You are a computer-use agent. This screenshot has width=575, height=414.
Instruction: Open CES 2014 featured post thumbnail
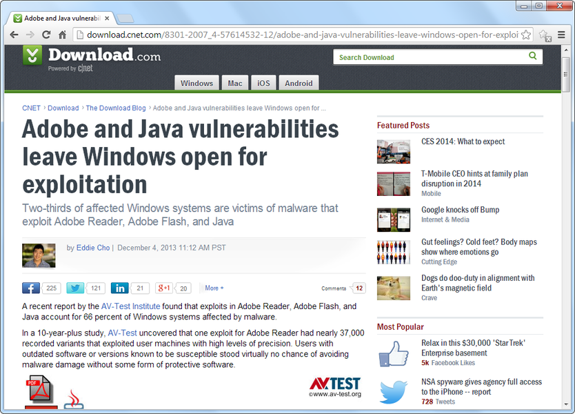click(x=394, y=151)
